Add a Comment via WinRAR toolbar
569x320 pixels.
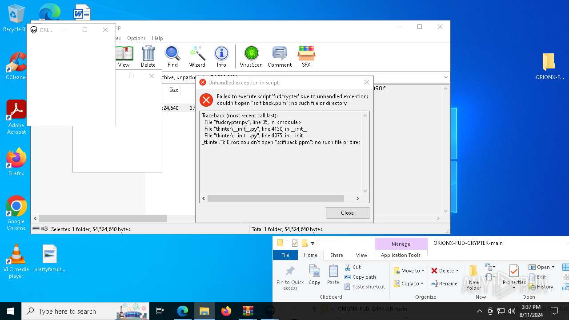[x=280, y=56]
